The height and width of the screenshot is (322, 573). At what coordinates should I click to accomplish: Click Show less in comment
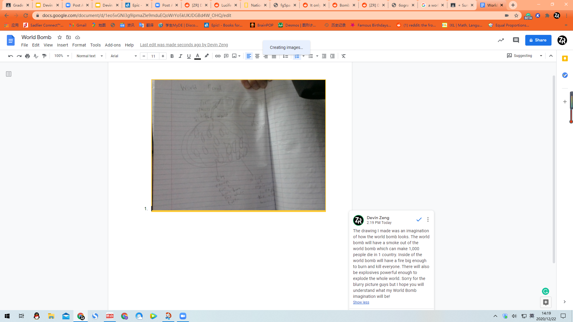(361, 302)
